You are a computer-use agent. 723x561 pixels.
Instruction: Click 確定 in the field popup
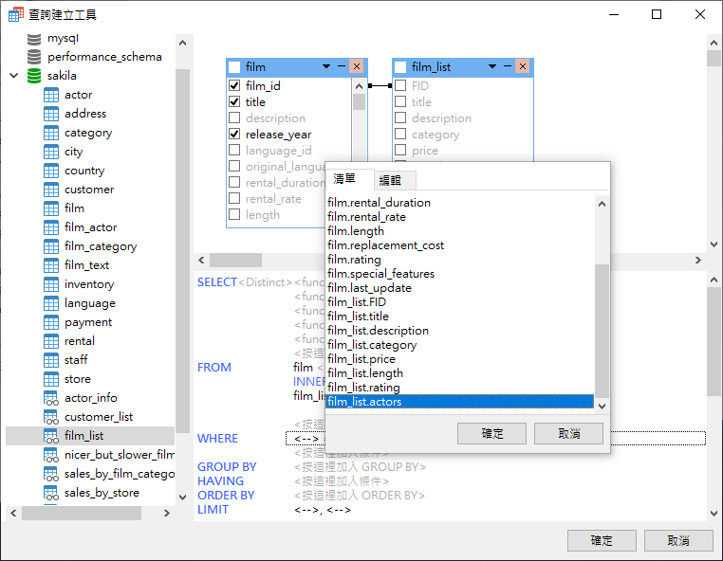[x=491, y=433]
